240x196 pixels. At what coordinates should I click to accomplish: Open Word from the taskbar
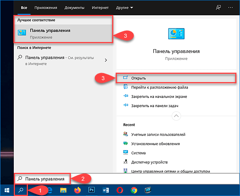pos(105,190)
